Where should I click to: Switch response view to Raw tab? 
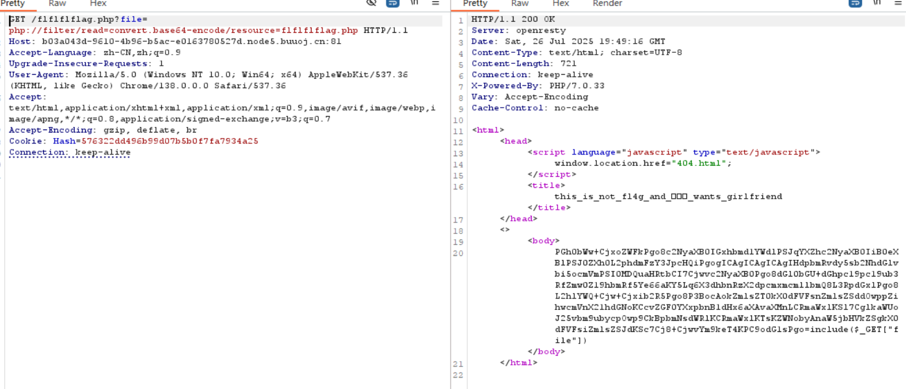520,4
